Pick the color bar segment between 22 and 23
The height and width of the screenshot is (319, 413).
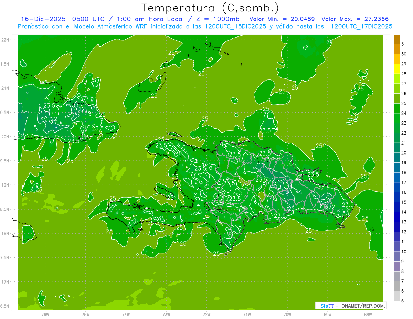[x=397, y=128]
